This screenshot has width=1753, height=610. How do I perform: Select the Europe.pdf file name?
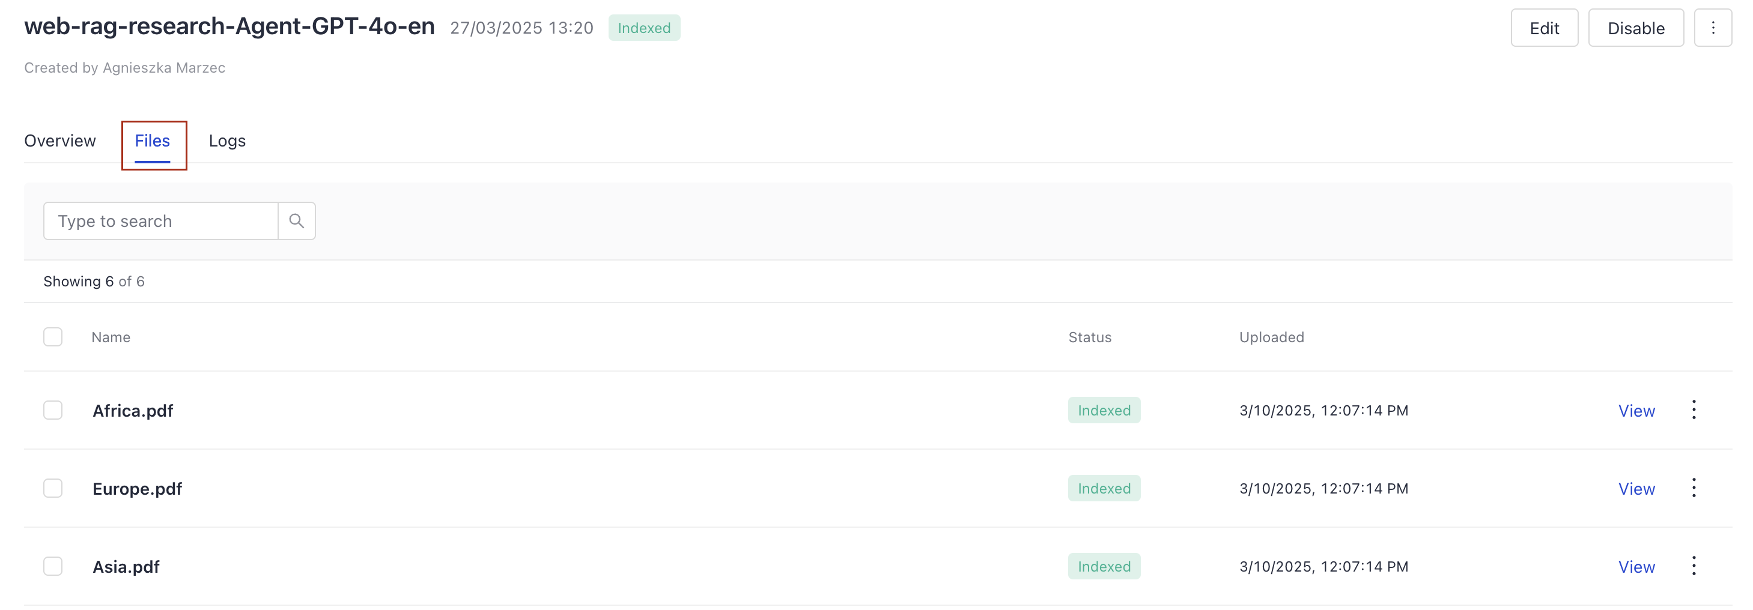137,488
